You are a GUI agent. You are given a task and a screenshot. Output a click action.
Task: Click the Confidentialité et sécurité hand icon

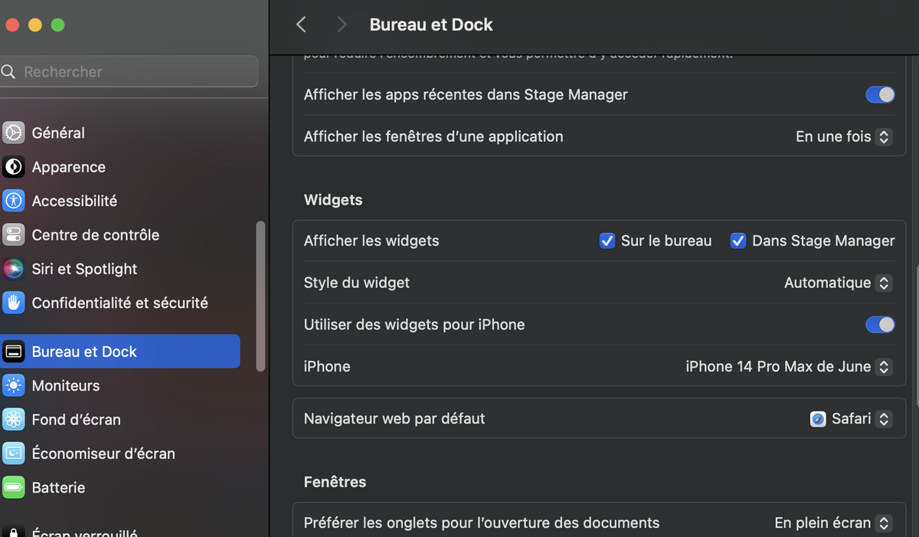[14, 303]
